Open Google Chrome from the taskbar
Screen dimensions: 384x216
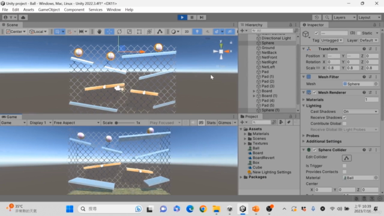(203, 209)
